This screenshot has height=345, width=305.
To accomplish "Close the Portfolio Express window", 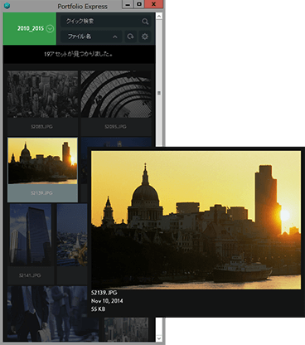I will [154, 4].
